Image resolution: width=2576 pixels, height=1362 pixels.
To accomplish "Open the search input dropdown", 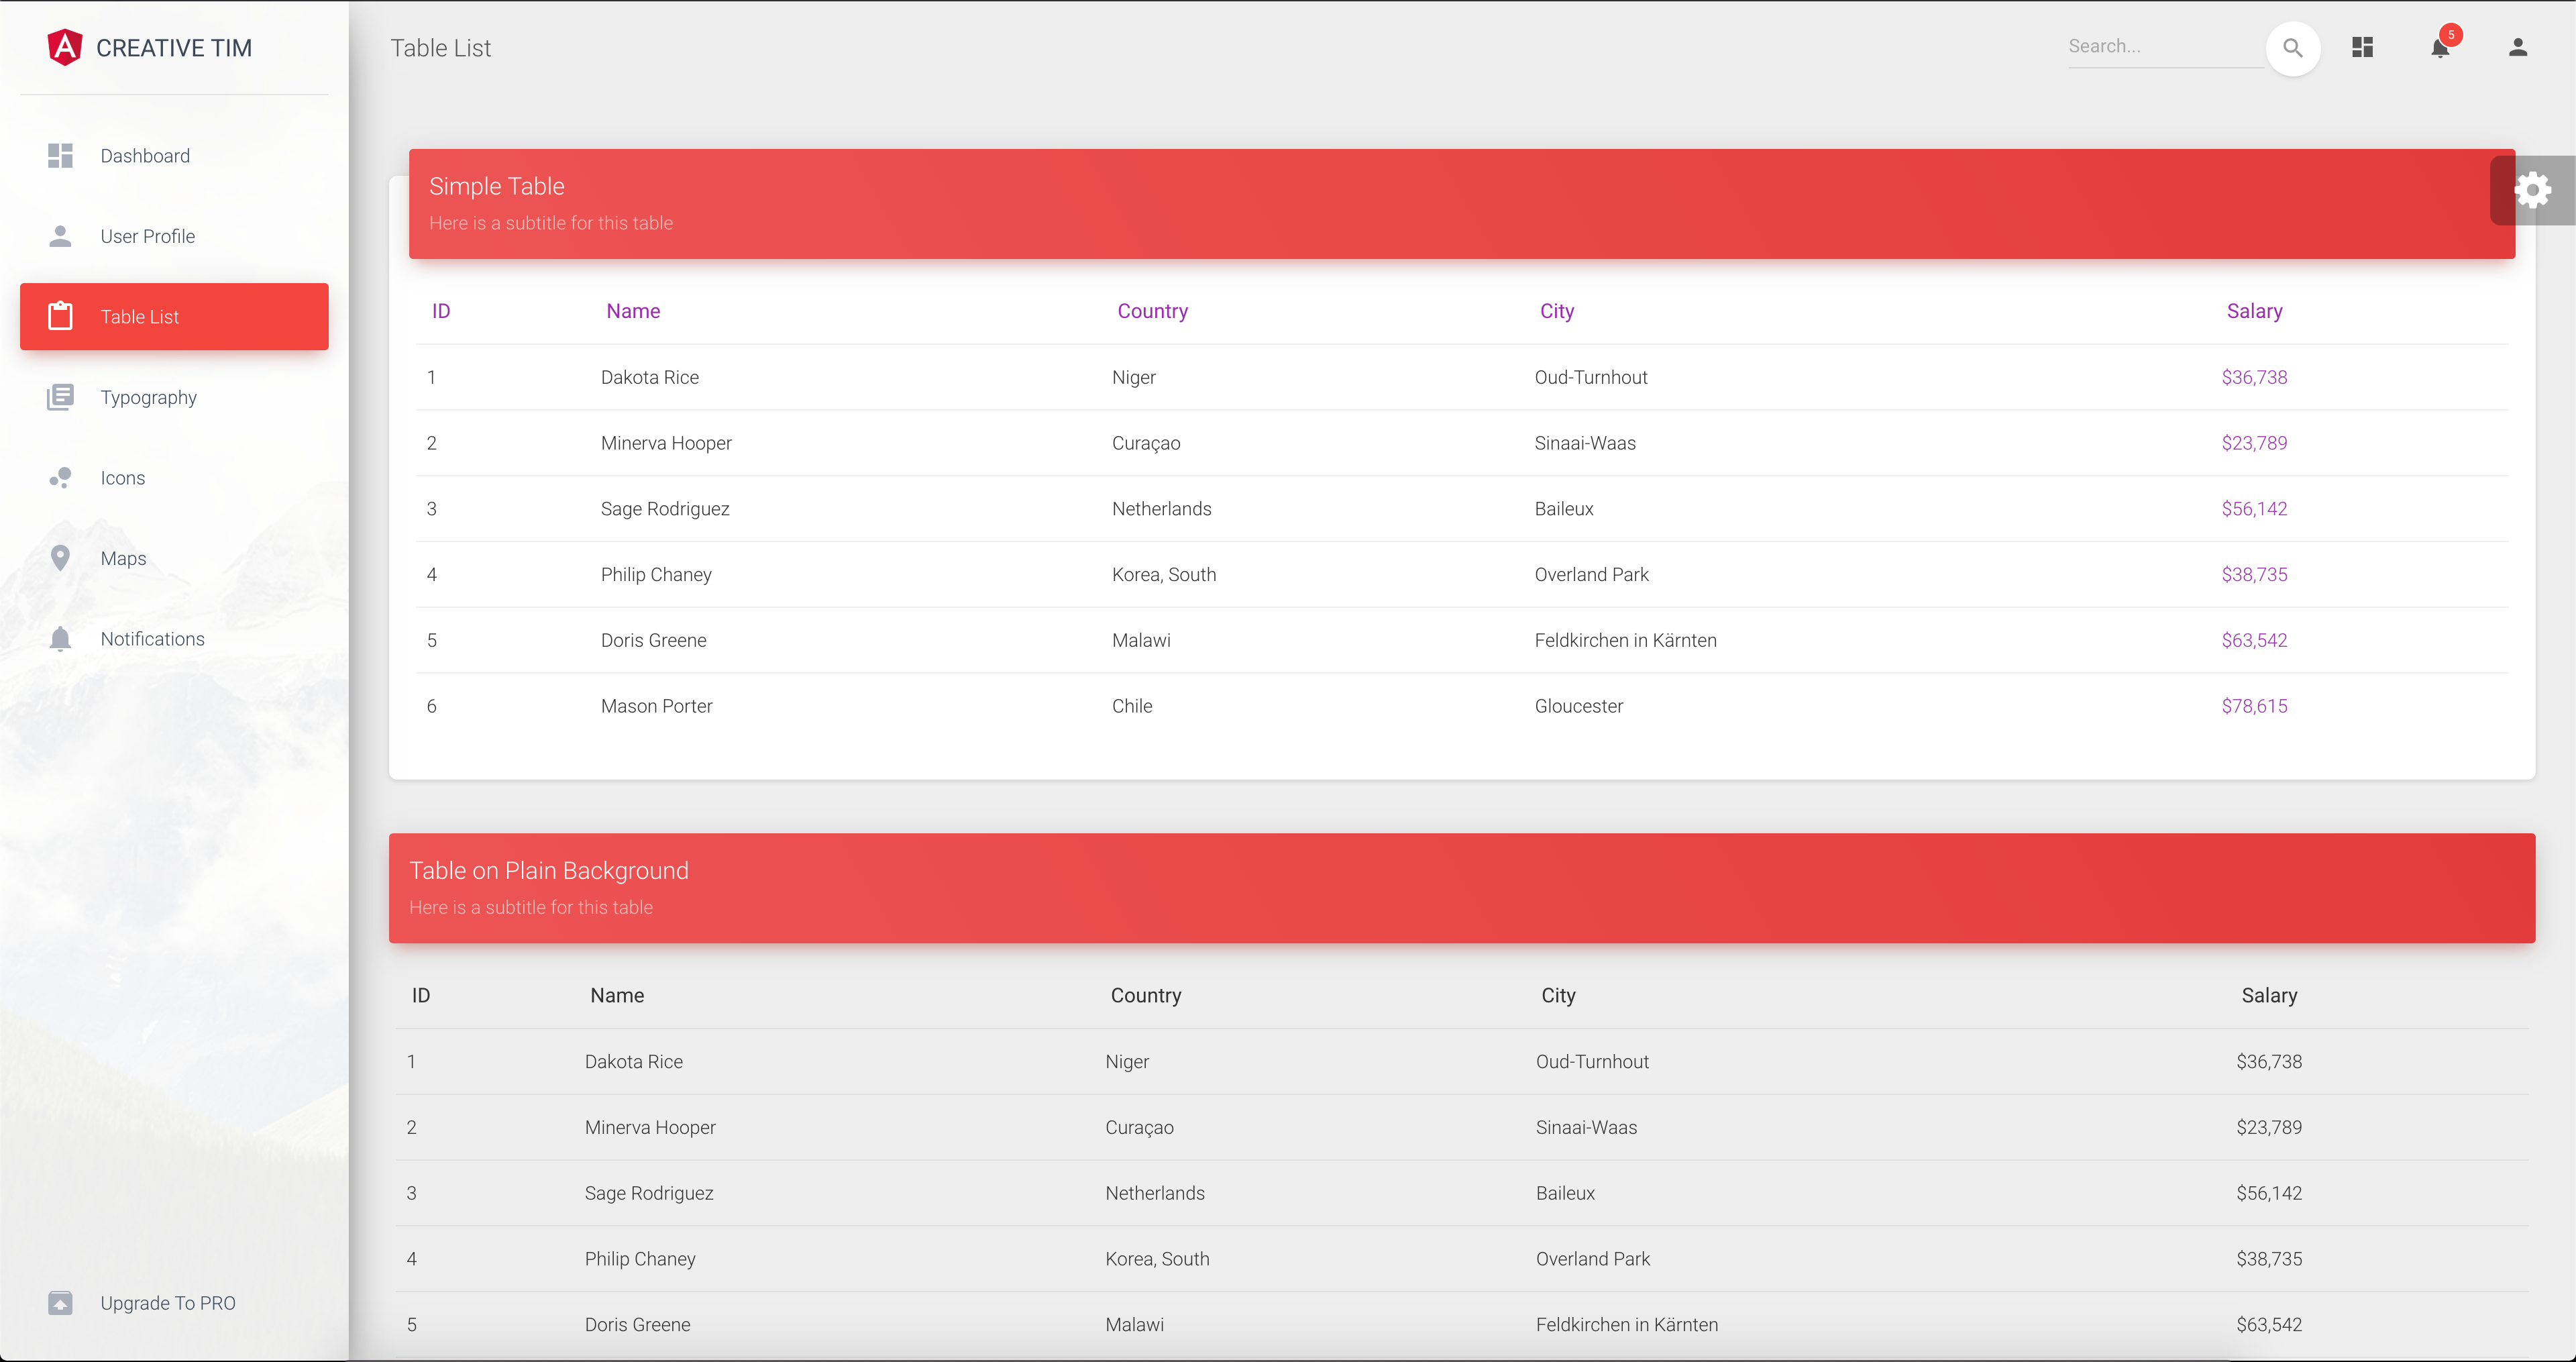I will coord(2292,46).
